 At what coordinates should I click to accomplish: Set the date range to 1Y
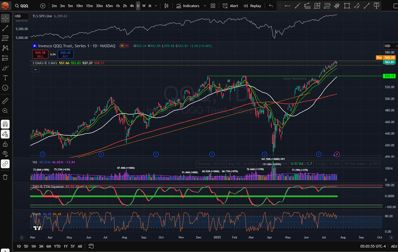[66, 246]
